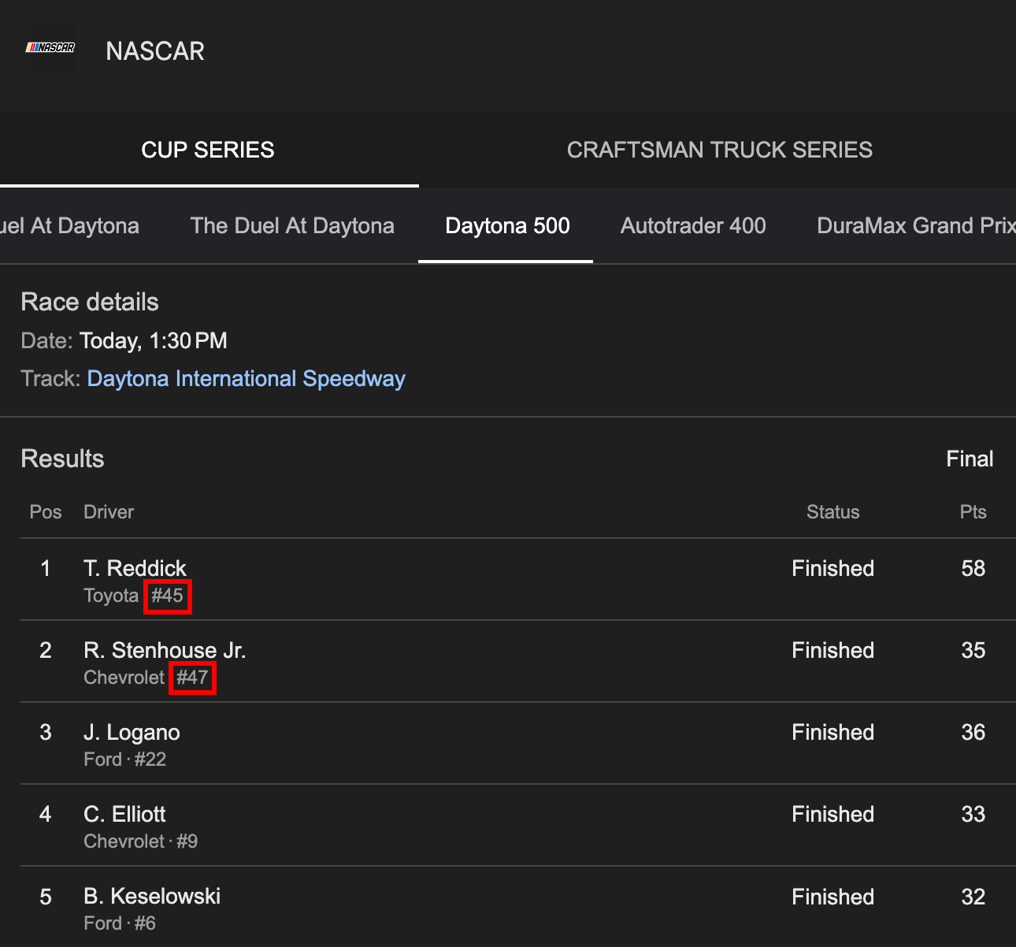
Task: Click the Pts column header
Action: (973, 512)
